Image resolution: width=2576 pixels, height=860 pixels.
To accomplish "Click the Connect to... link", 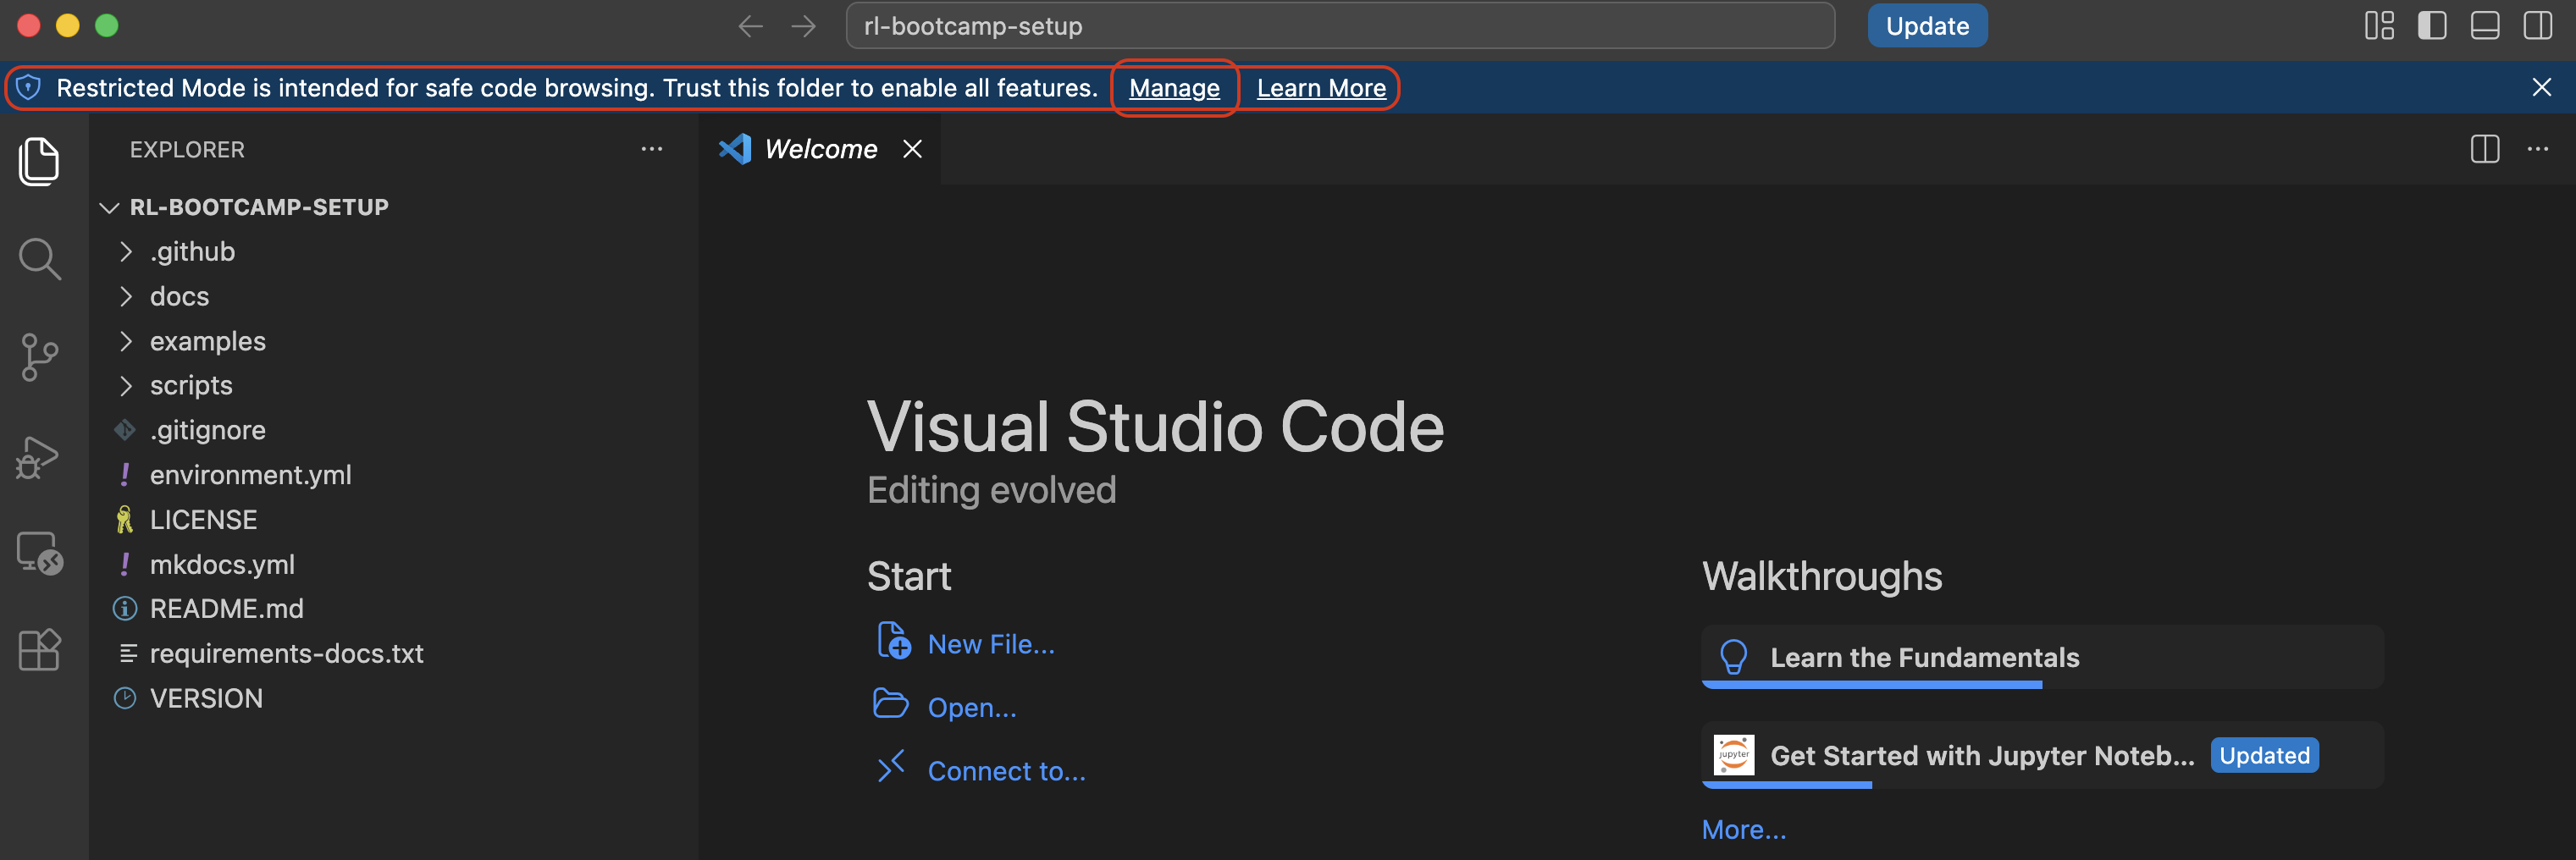I will tap(1006, 771).
